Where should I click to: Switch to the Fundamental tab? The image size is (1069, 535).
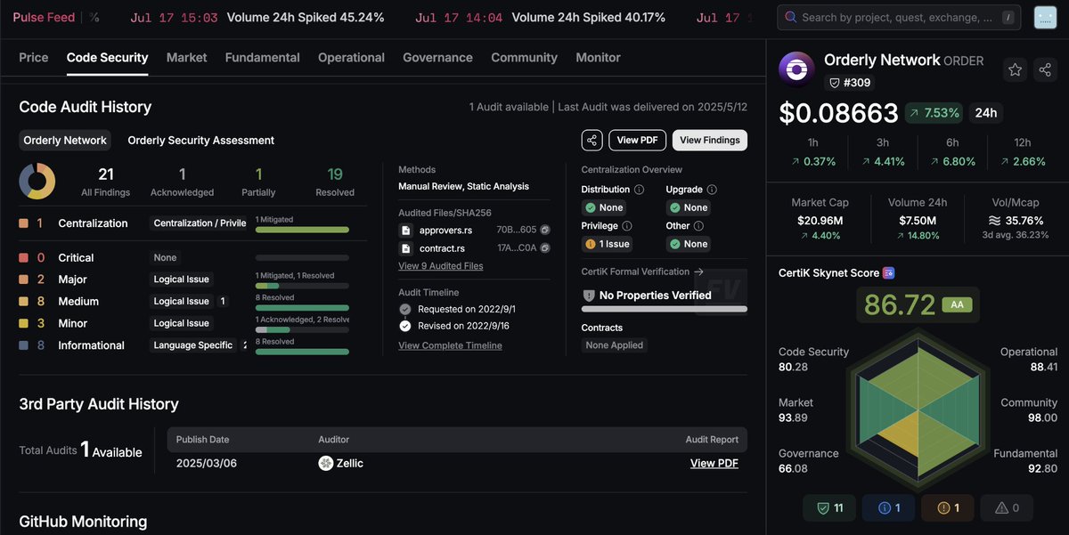point(262,57)
